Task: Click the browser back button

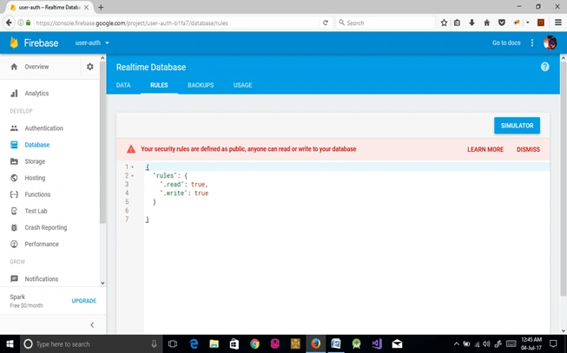Action: click(9, 23)
